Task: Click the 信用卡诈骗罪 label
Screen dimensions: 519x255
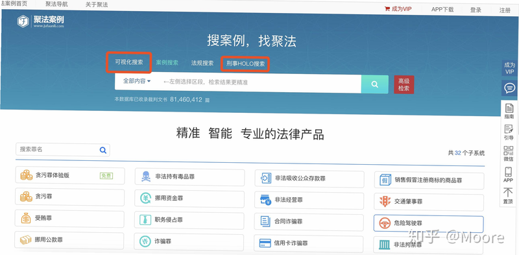Action: coord(291,243)
